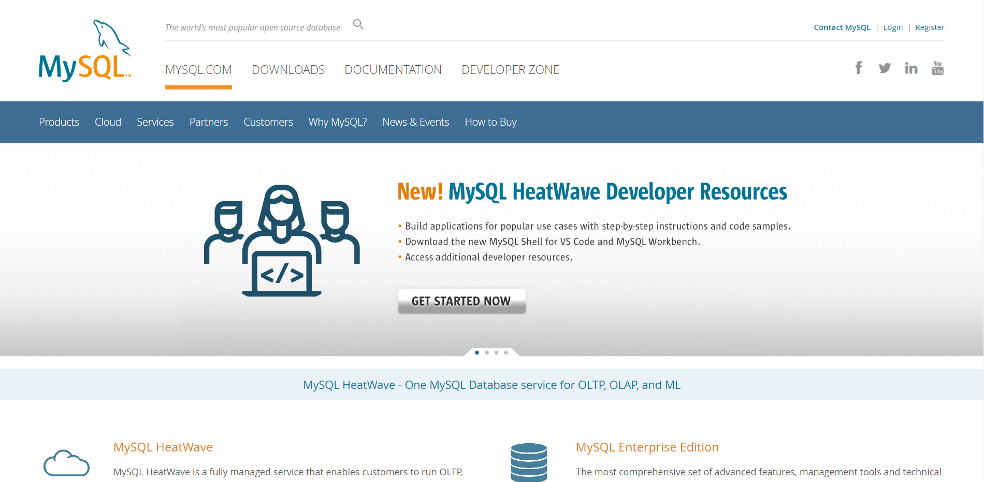This screenshot has height=482, width=984.
Task: Click the database stack icon beside Enterprise Edition
Action: tap(529, 462)
